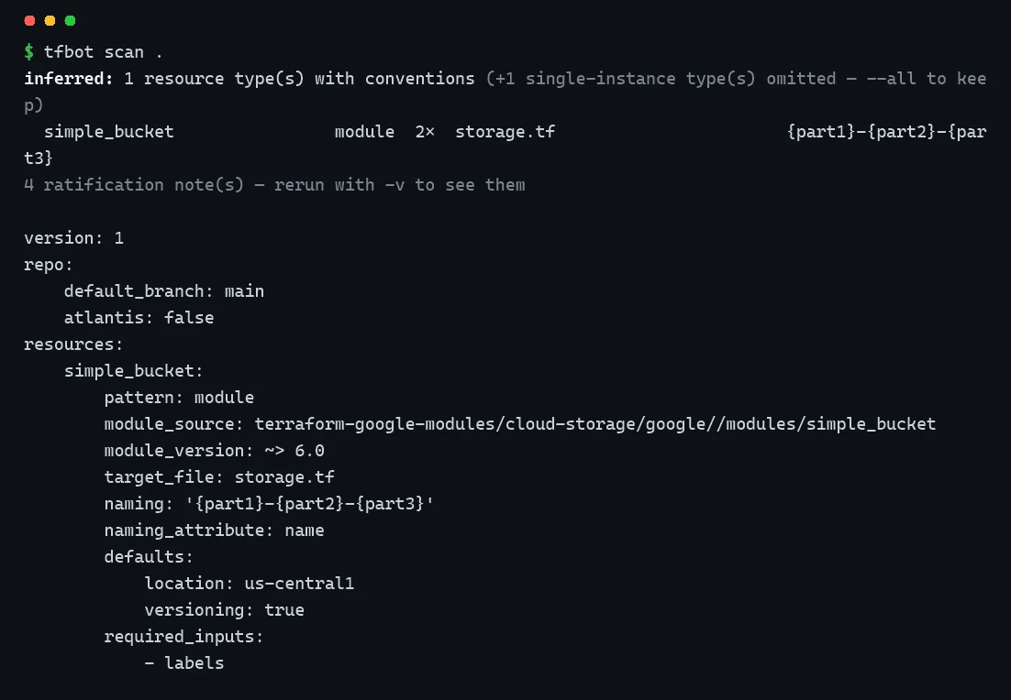The height and width of the screenshot is (700, 1011).
Task: Click the 'tfbot scan .' command text
Action: coord(103,51)
